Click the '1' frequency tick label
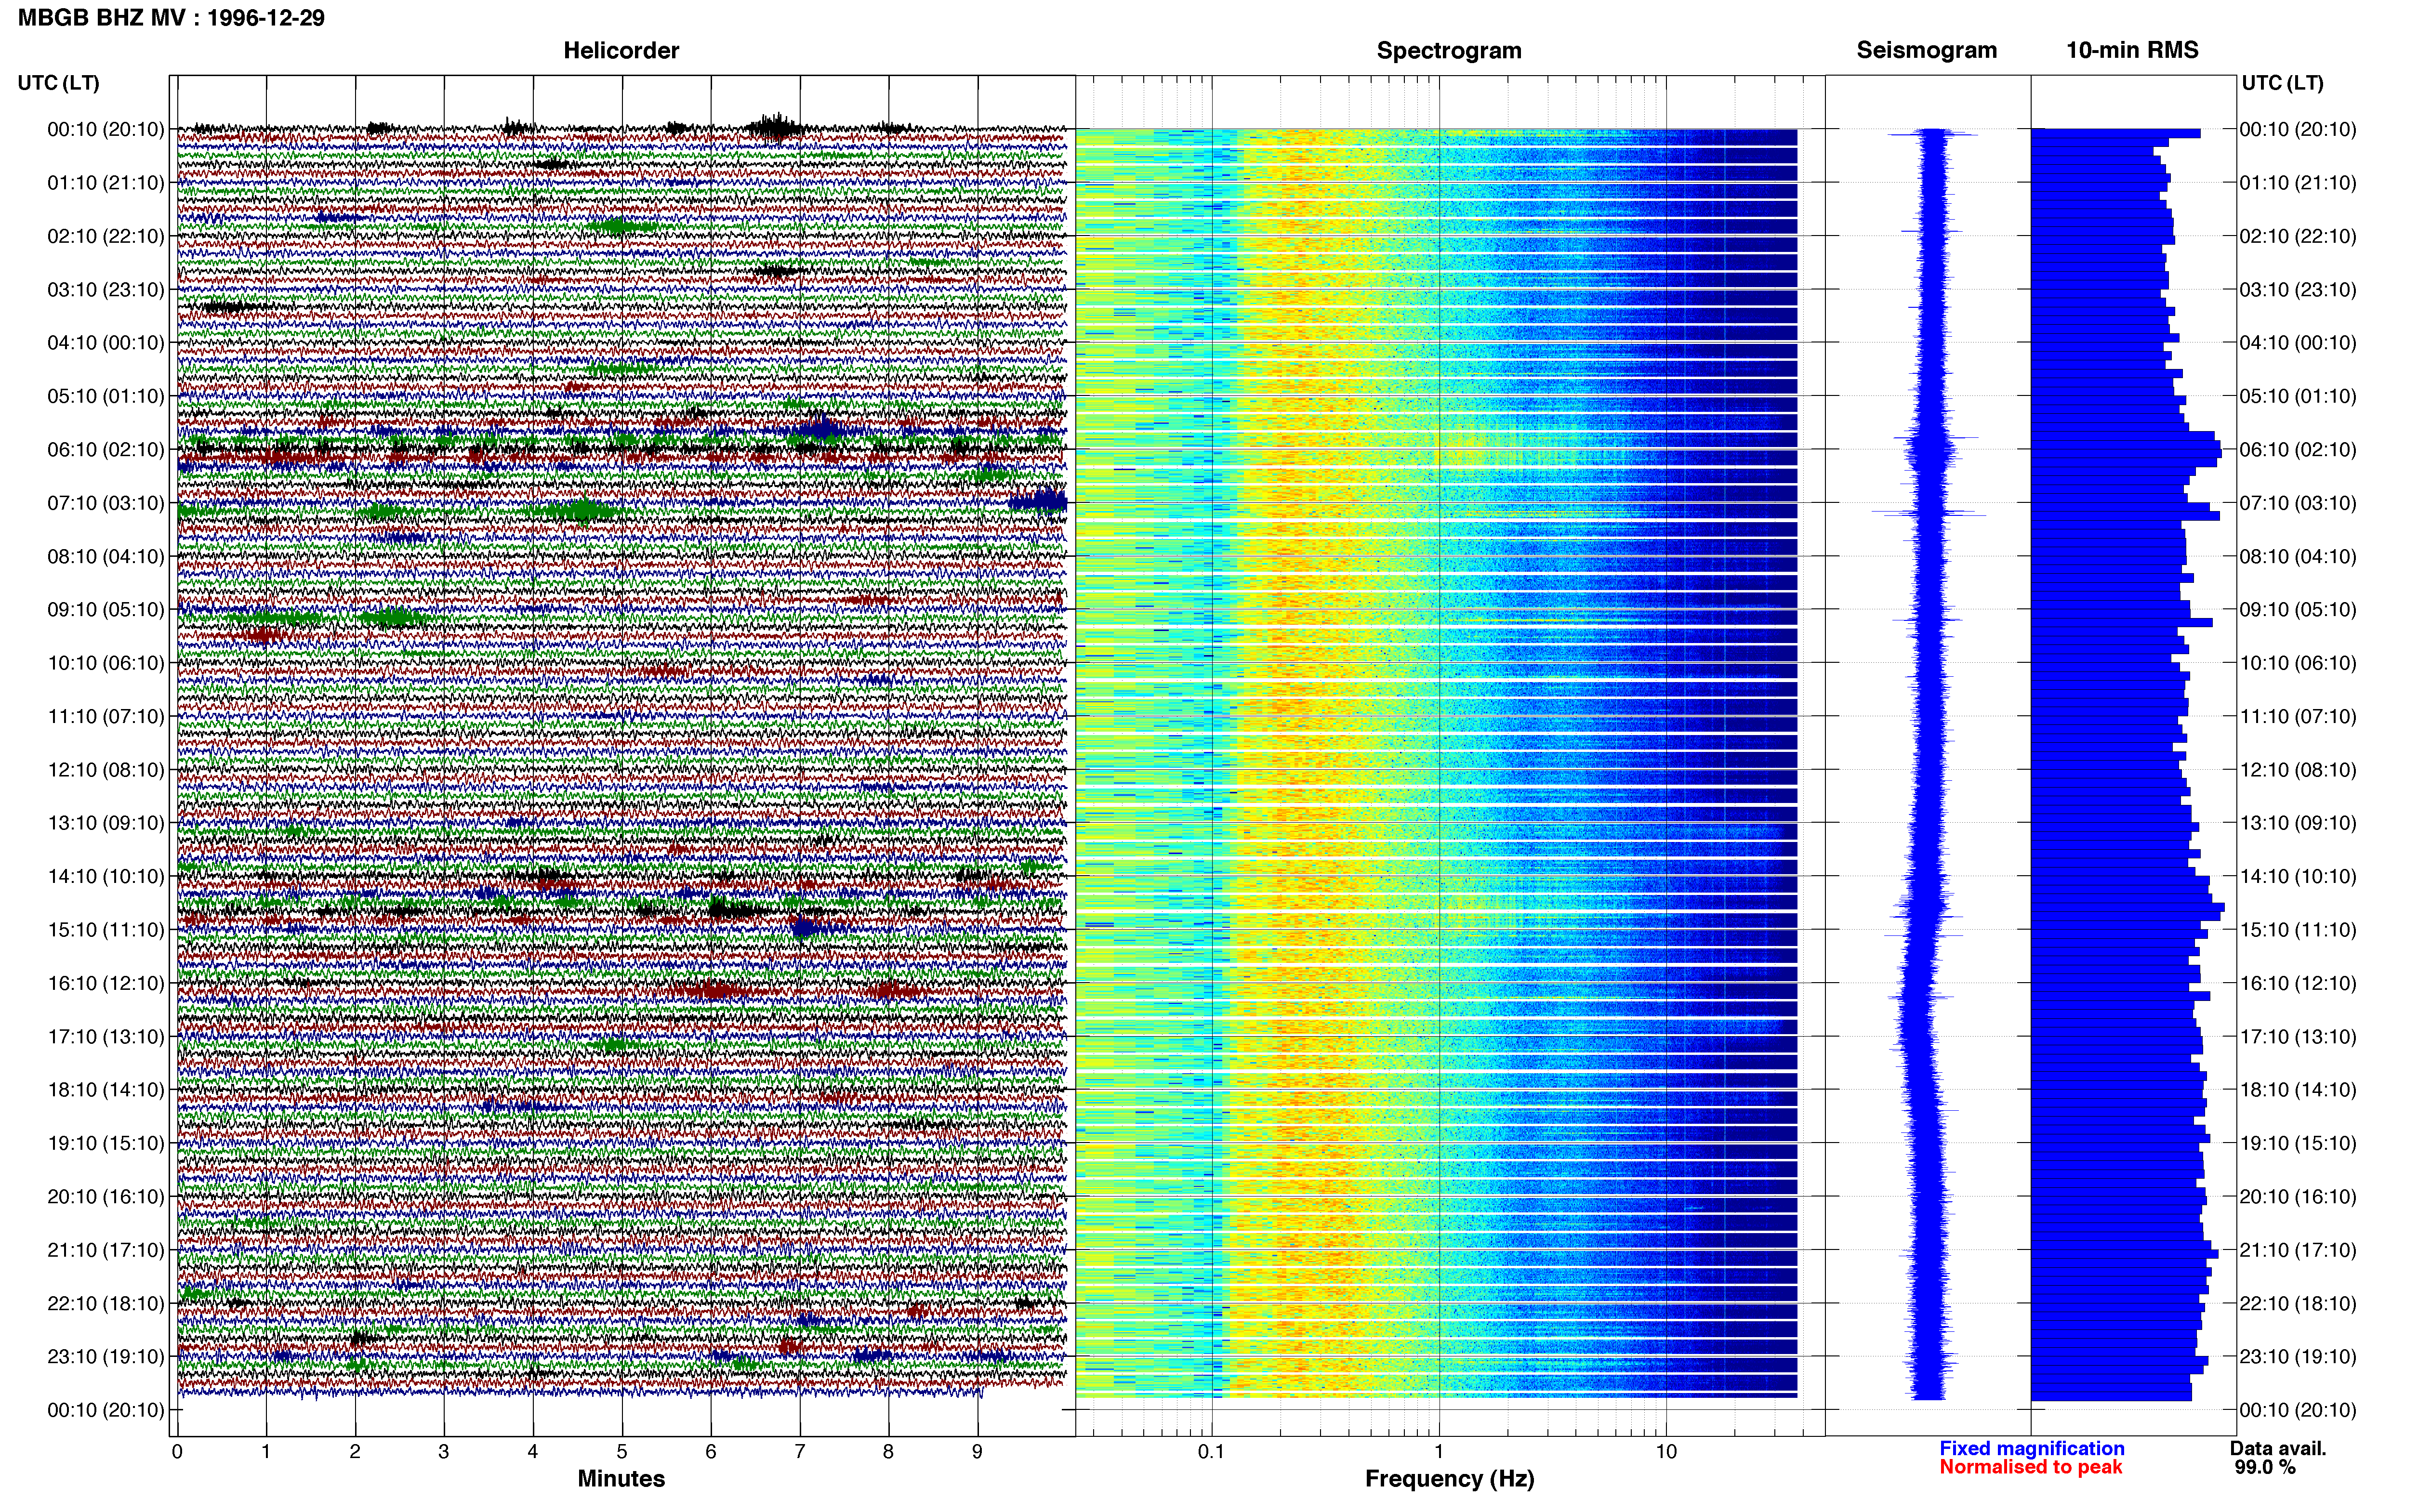 [x=1439, y=1452]
